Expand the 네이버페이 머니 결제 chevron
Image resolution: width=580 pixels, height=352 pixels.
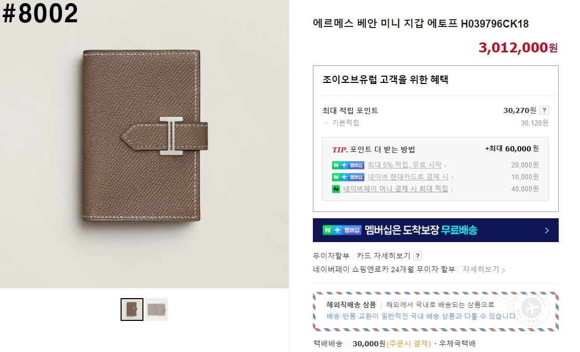(452, 189)
